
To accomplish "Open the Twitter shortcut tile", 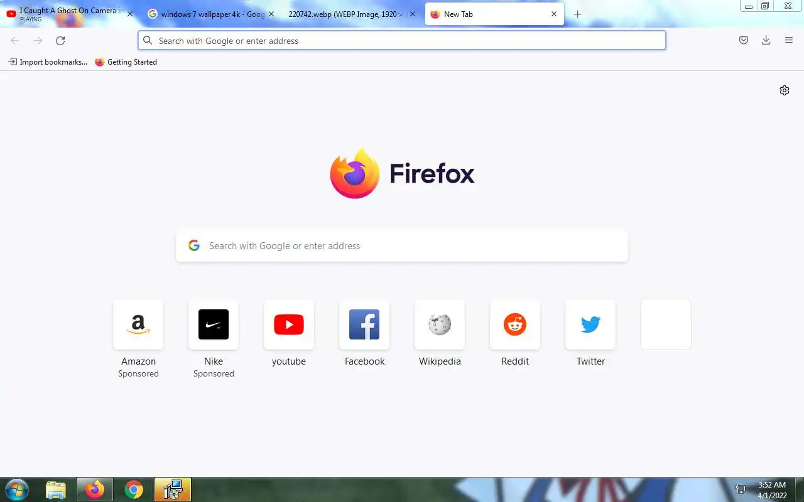I will point(590,324).
